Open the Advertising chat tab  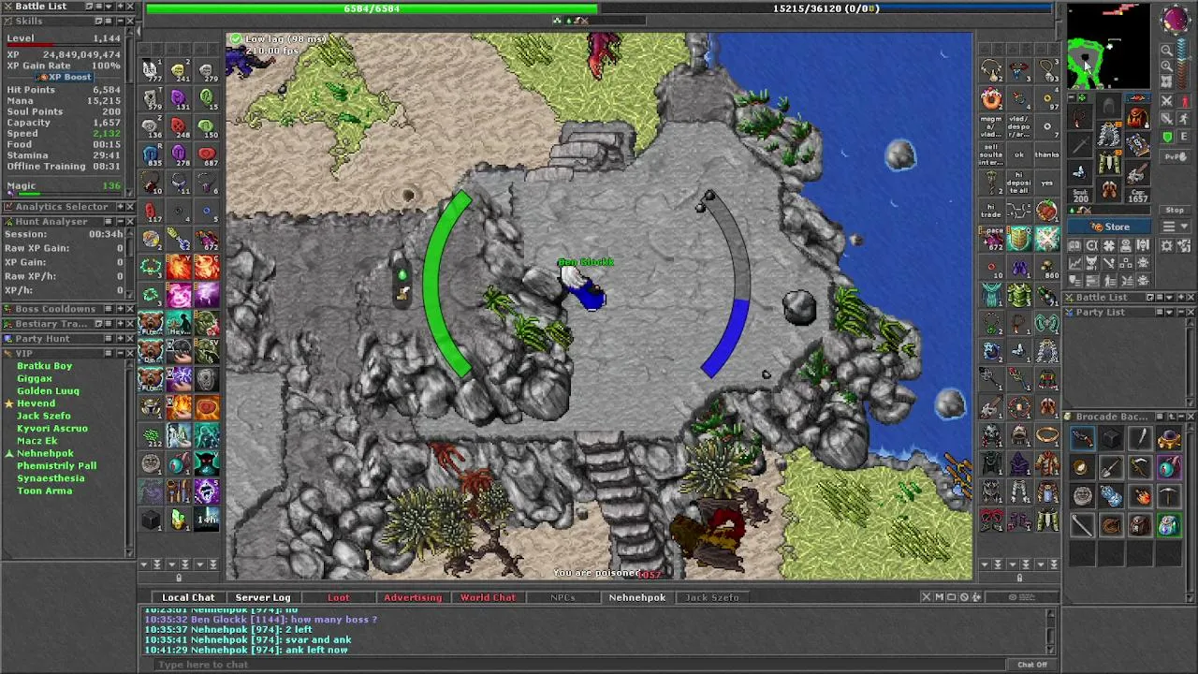coord(413,597)
